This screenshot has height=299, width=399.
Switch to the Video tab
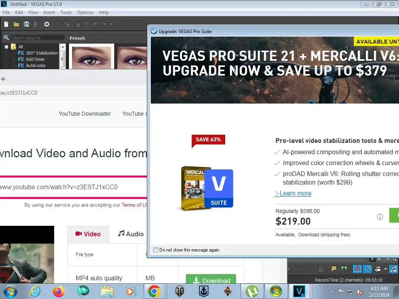[x=88, y=234]
